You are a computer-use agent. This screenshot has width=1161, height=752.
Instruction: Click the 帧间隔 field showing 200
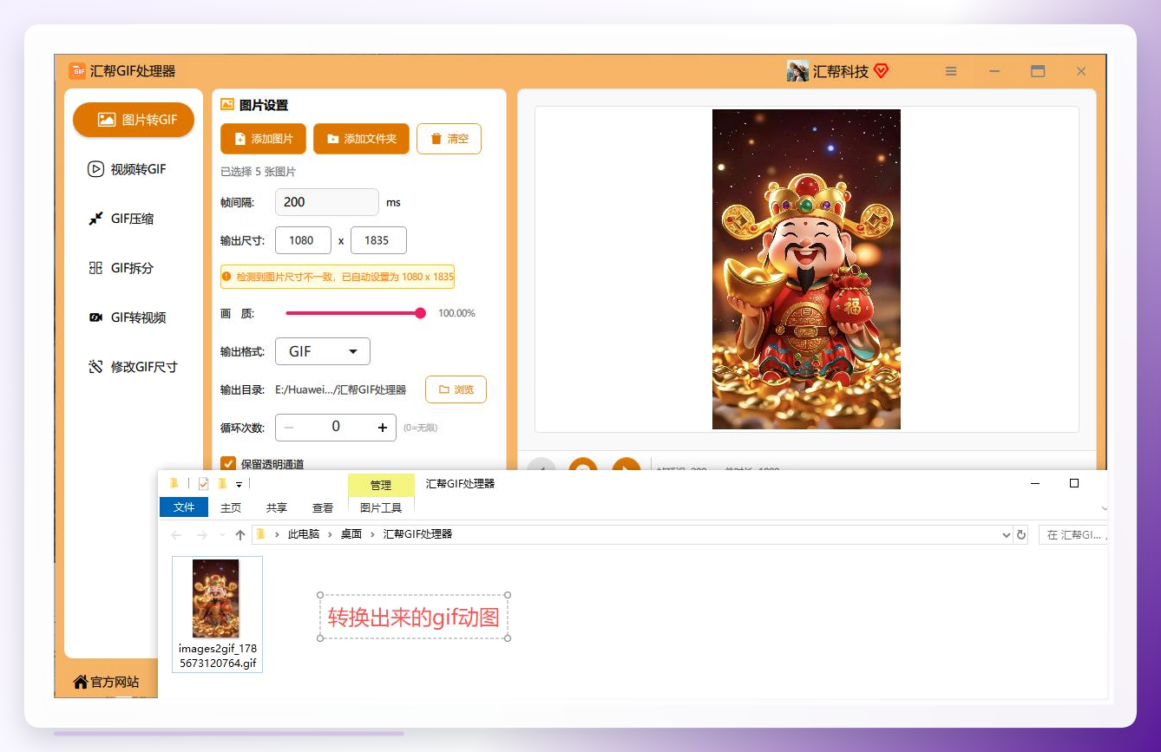tap(327, 202)
